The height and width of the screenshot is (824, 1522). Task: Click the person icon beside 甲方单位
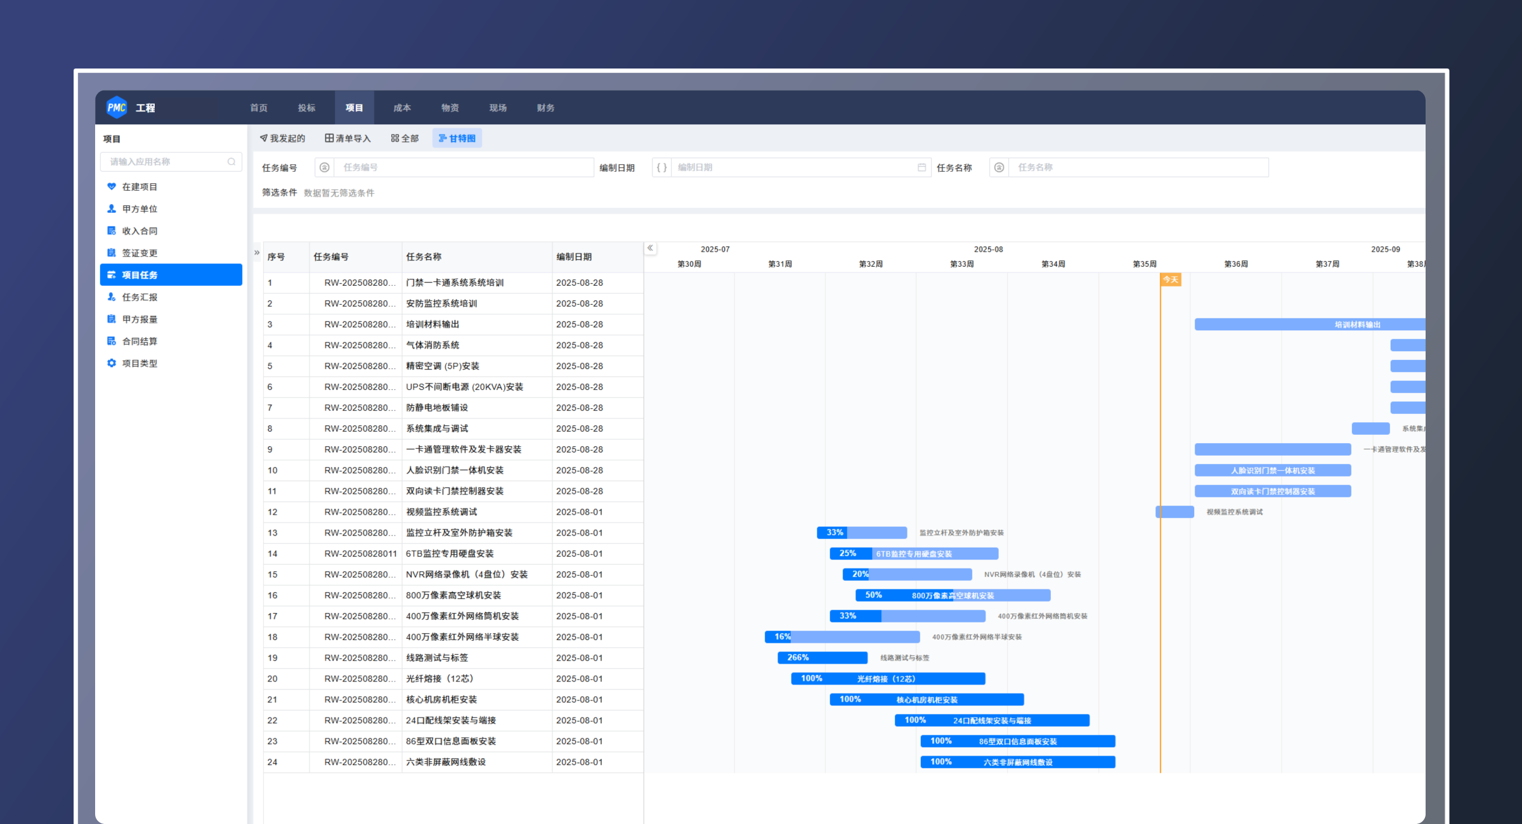[112, 209]
